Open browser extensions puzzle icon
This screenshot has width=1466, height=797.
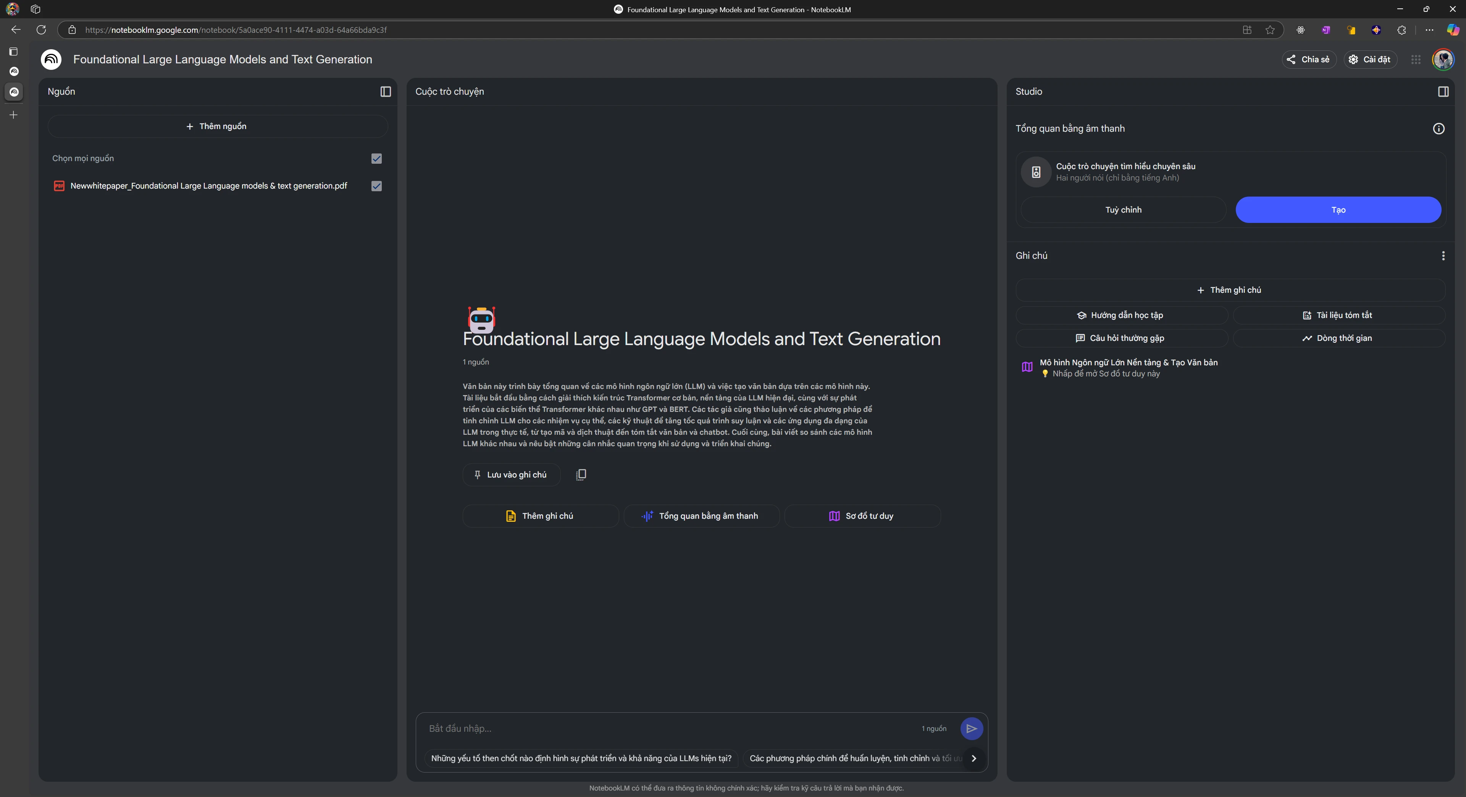click(1401, 29)
